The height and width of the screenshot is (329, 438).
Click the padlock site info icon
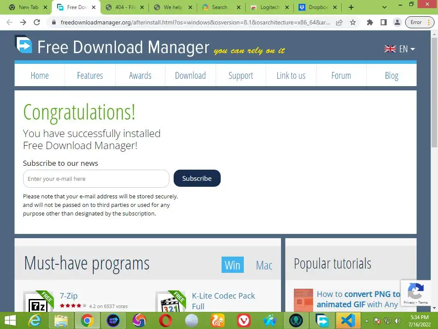click(x=54, y=22)
